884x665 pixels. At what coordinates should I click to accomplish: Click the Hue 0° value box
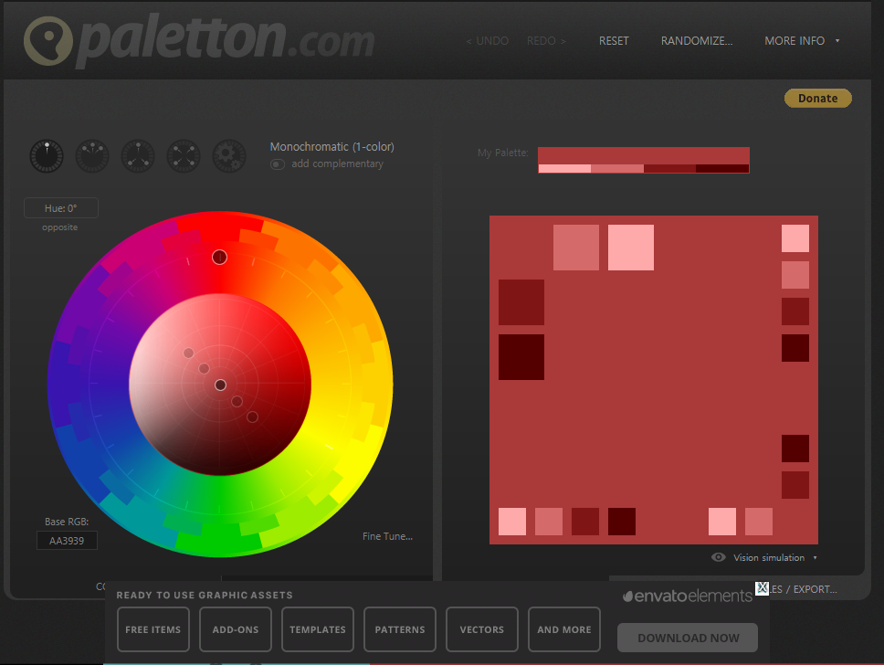(x=61, y=208)
